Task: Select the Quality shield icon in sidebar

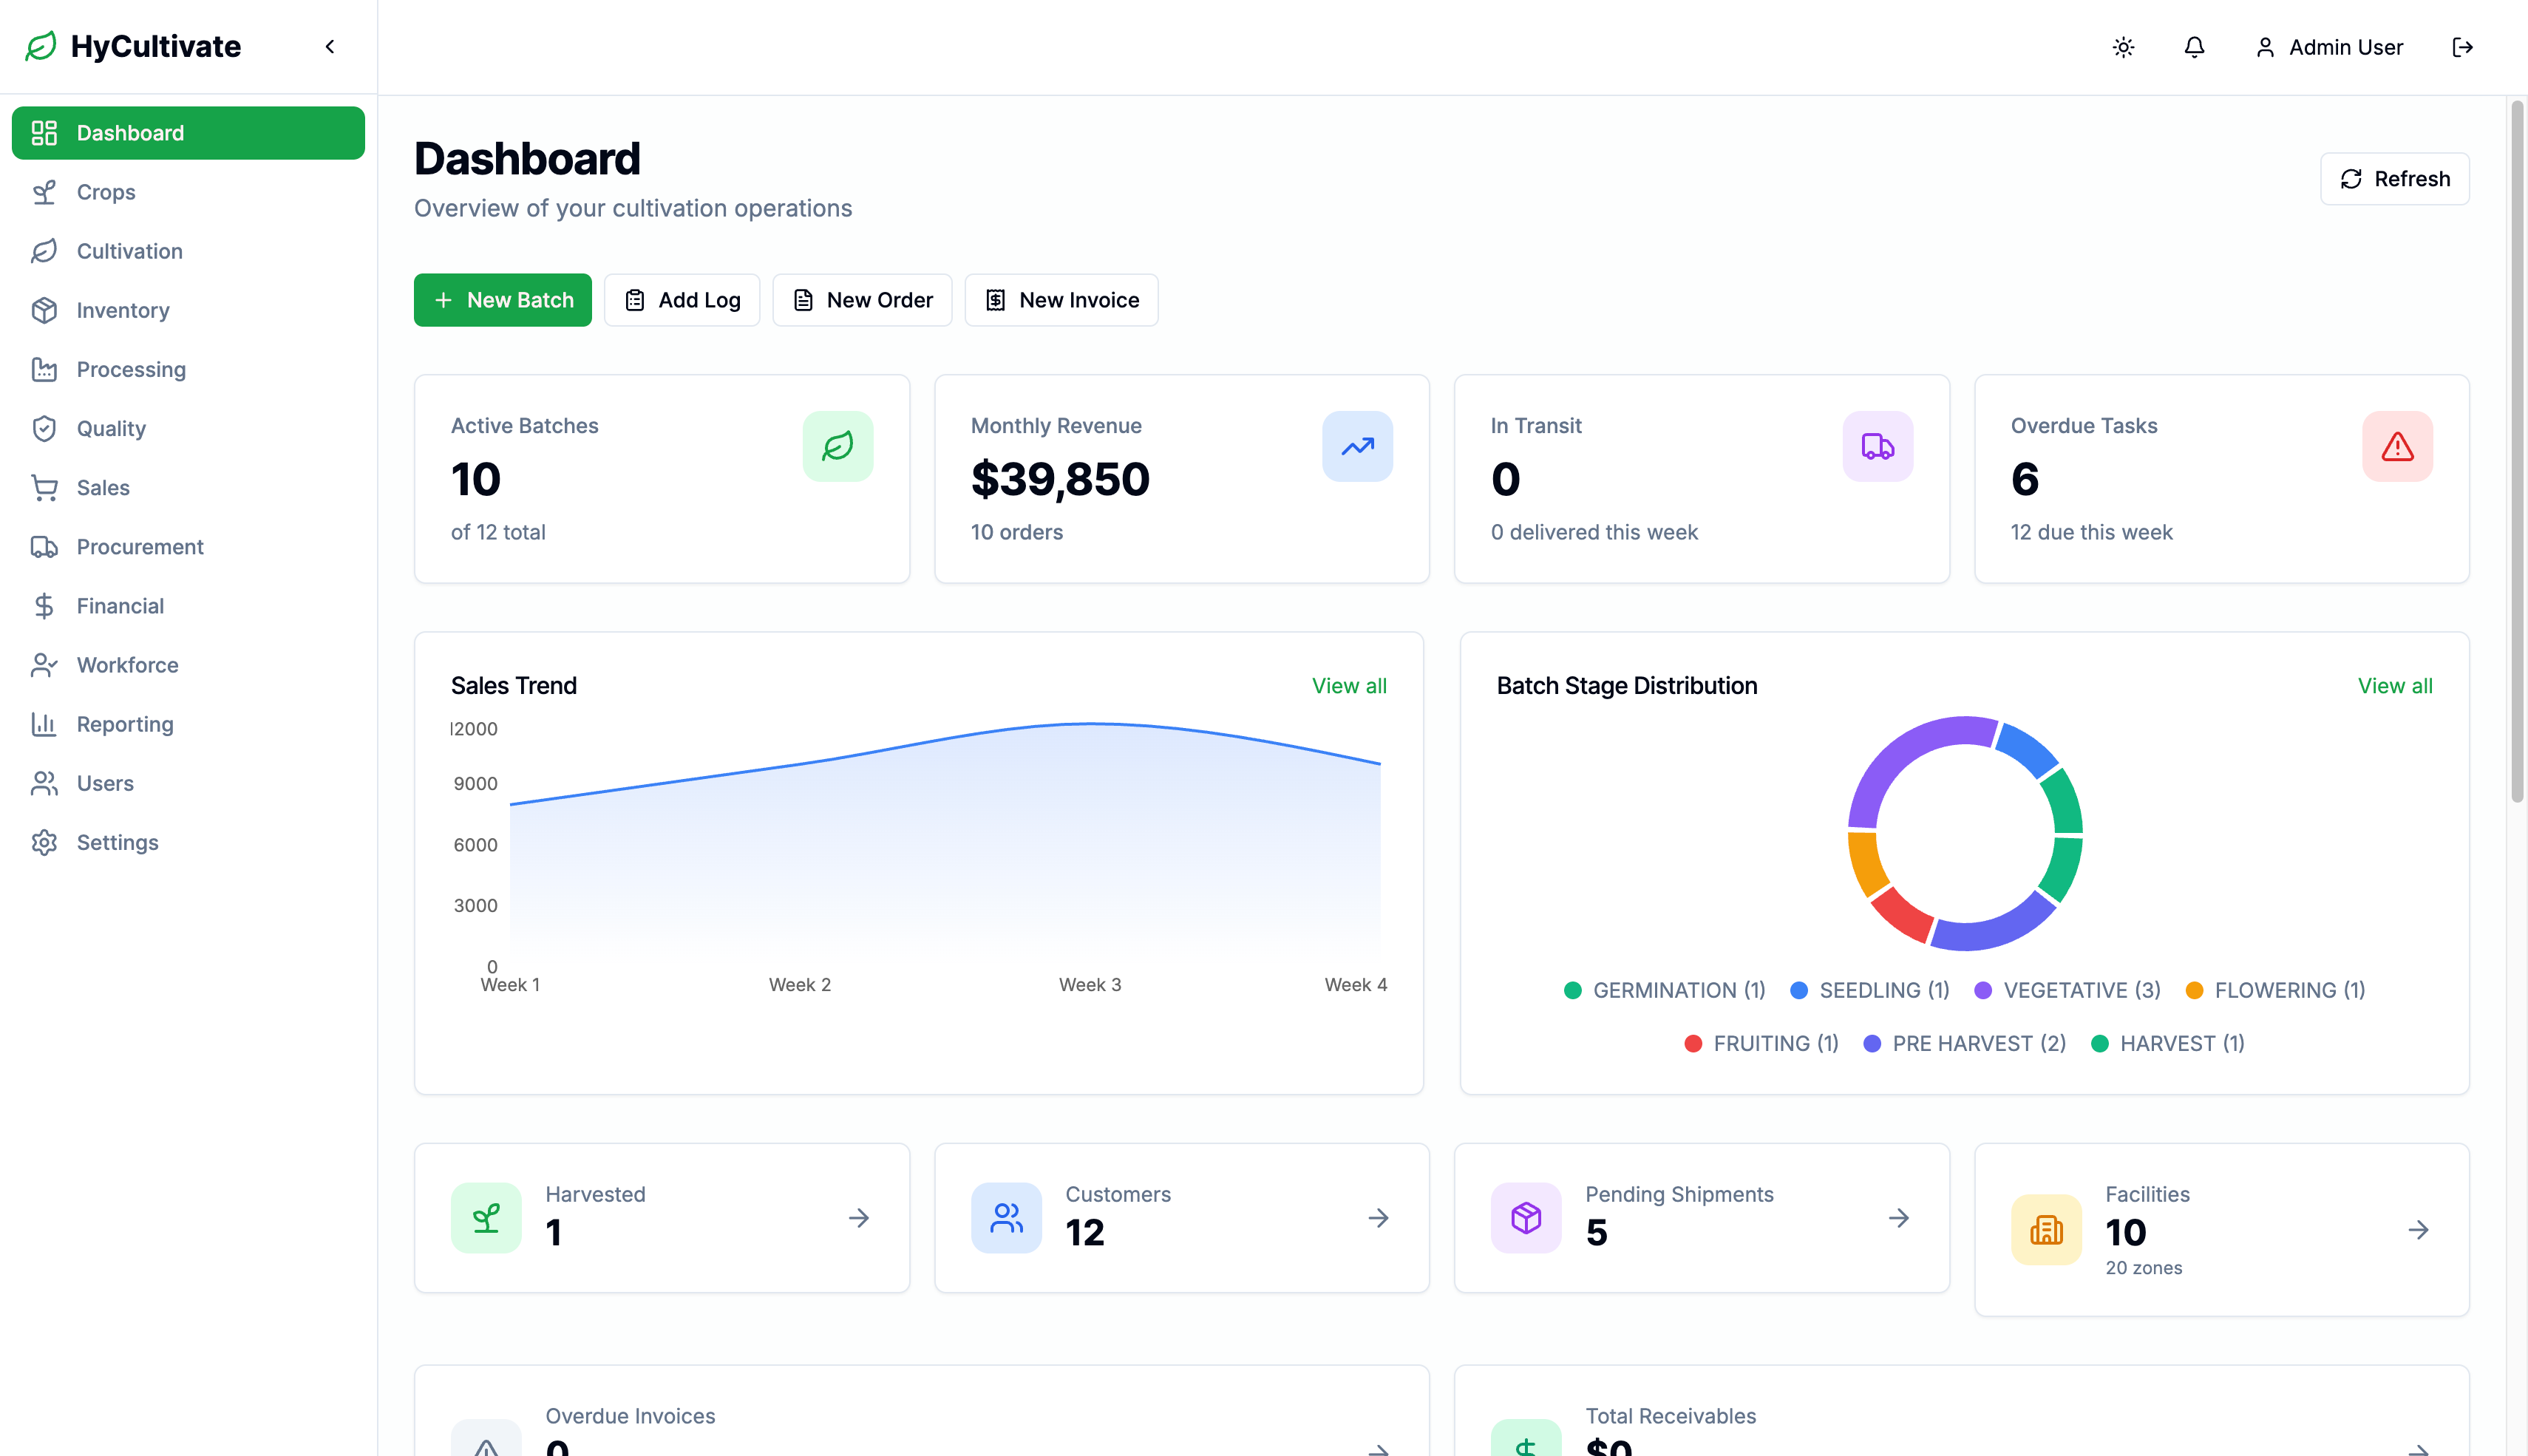Action: click(x=44, y=428)
